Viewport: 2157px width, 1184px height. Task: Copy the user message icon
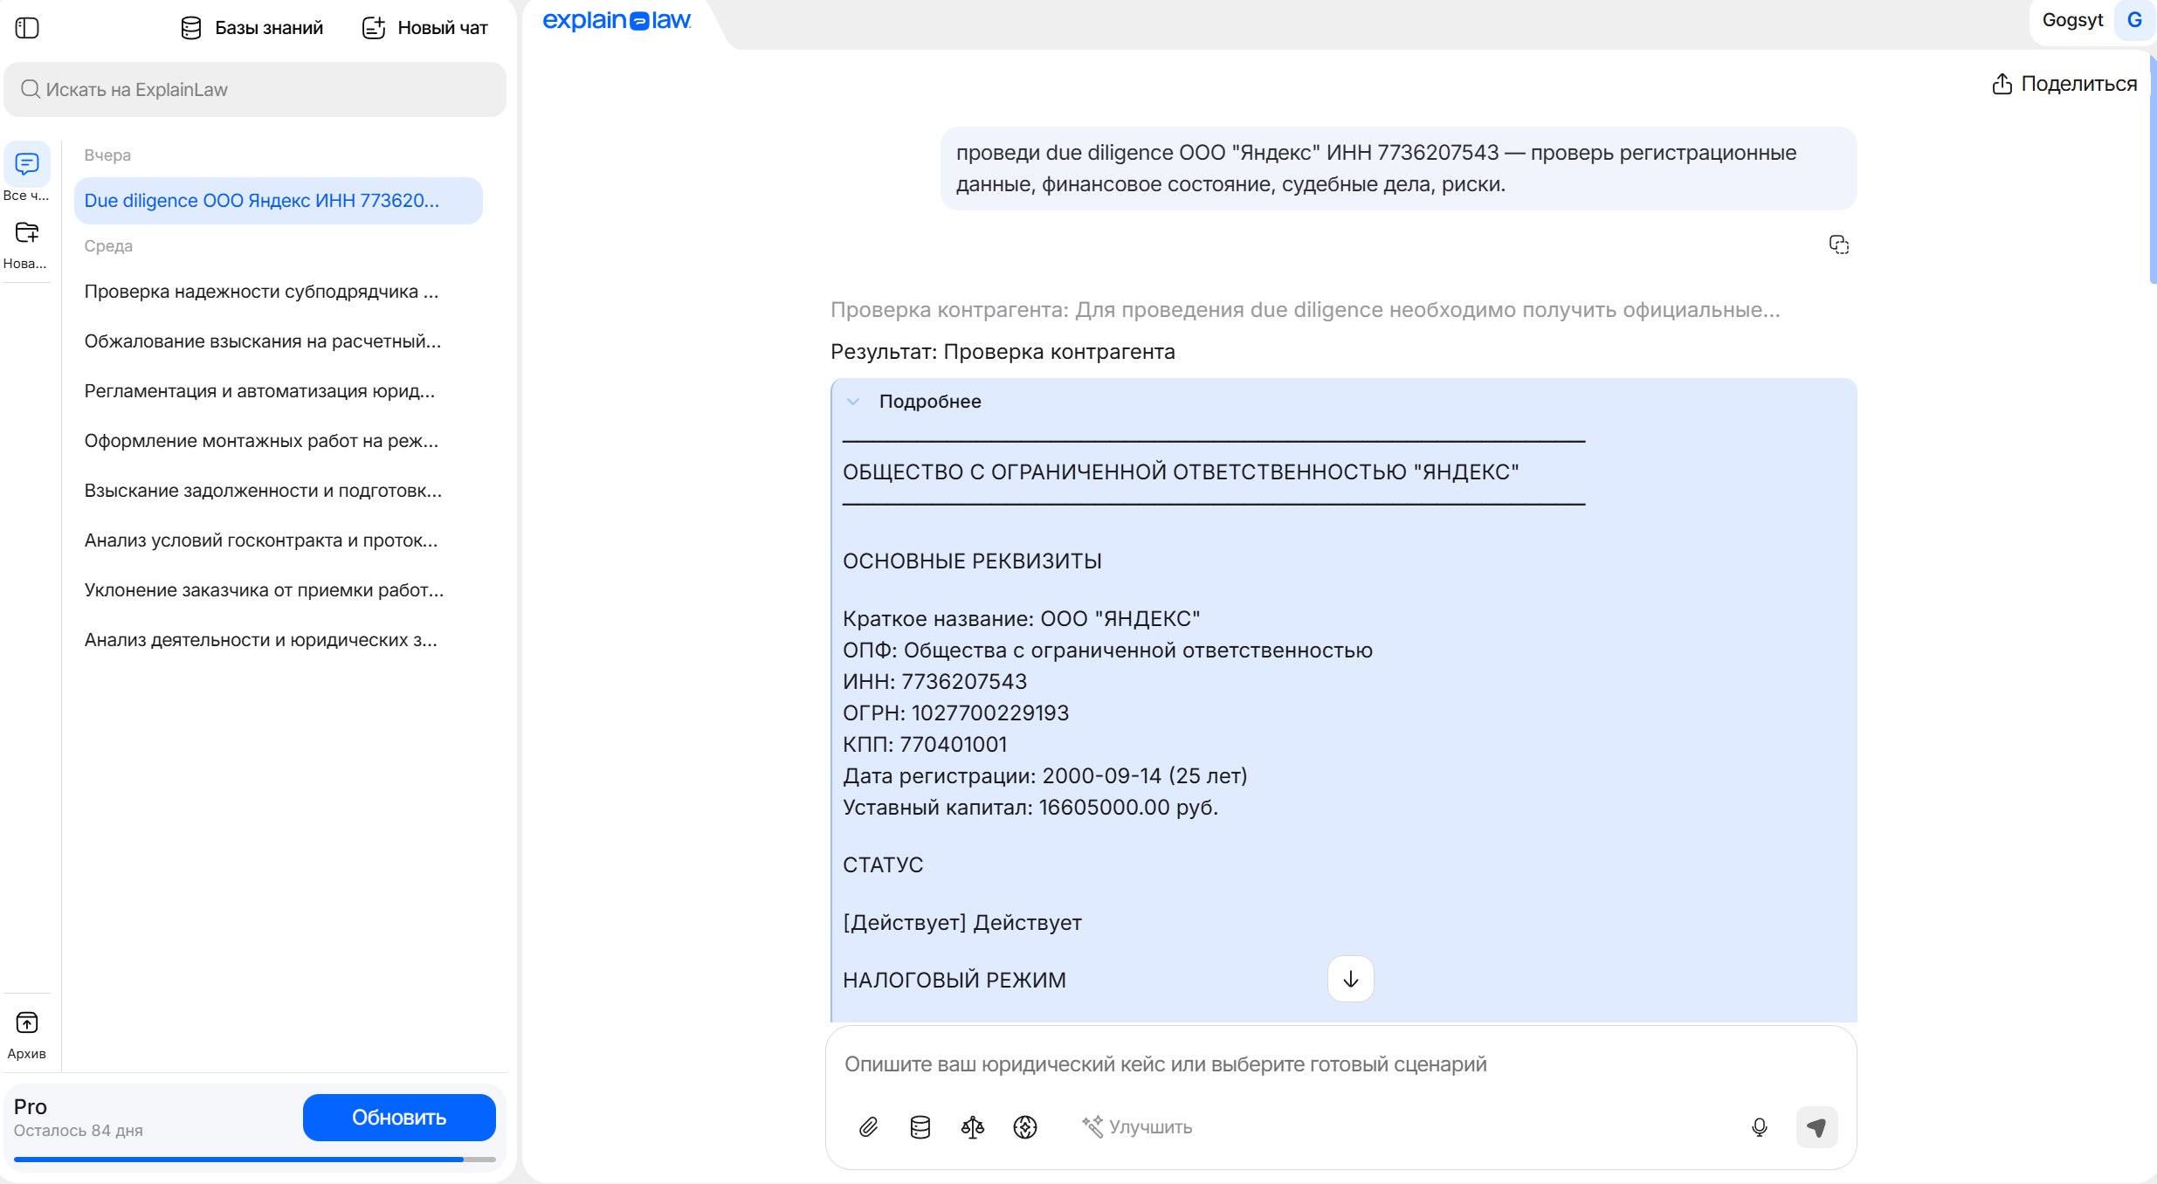click(1838, 244)
